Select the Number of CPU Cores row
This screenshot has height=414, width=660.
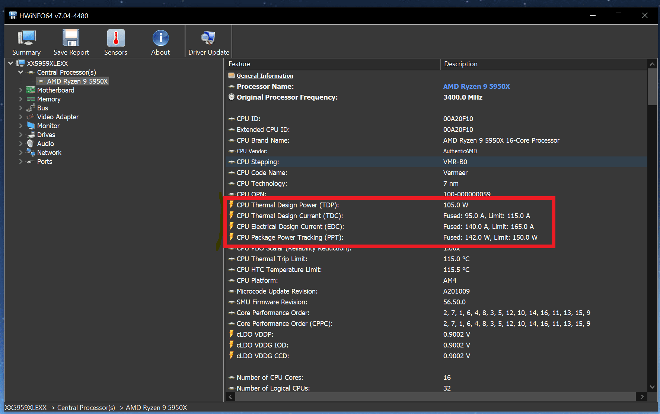436,378
